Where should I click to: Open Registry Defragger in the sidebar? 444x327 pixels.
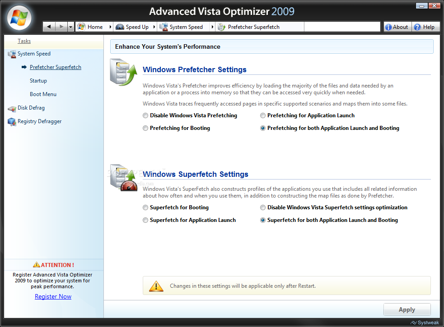40,121
